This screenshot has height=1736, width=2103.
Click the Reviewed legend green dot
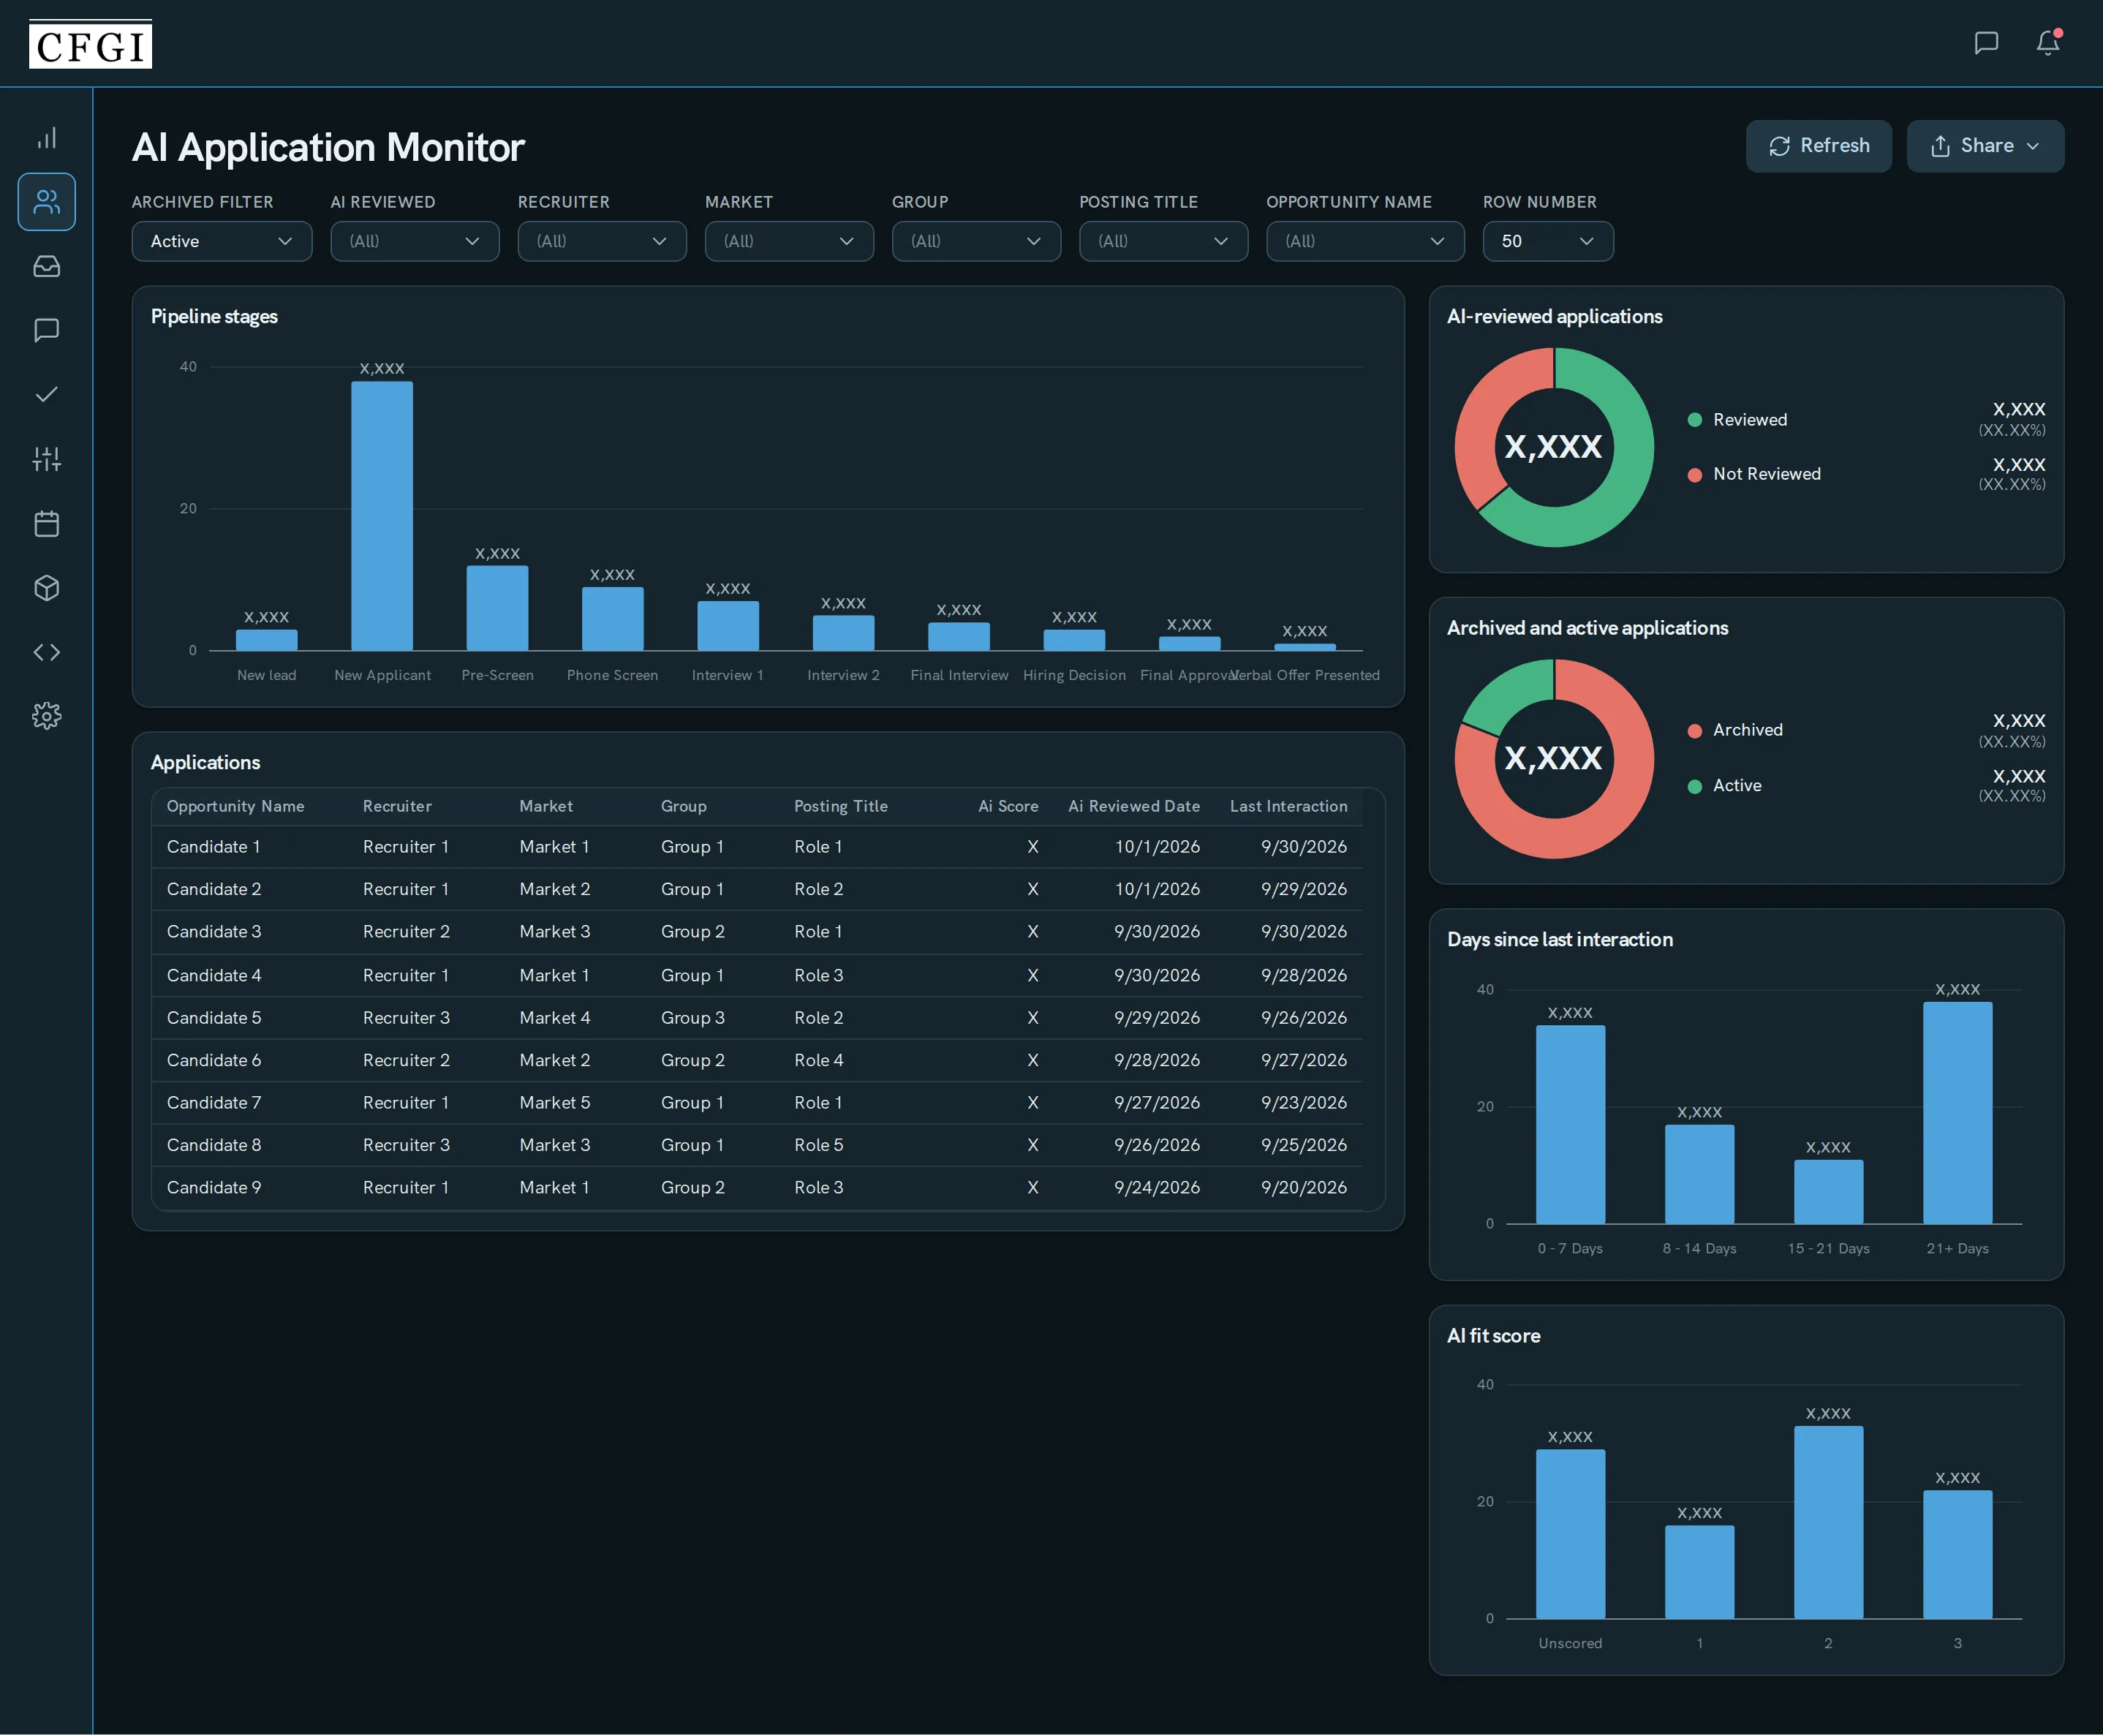1695,420
